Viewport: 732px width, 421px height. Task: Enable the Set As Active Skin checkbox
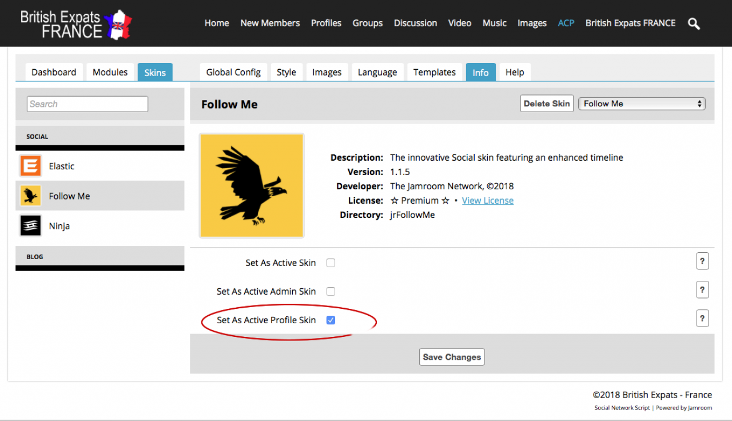[331, 263]
